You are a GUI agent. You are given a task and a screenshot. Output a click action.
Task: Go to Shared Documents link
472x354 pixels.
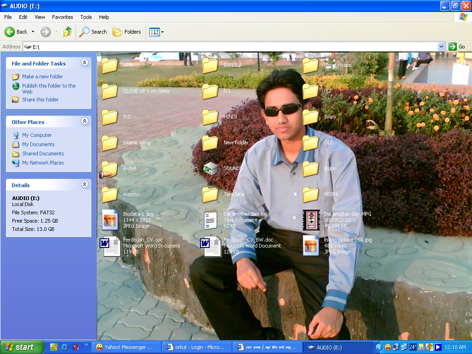tap(43, 153)
